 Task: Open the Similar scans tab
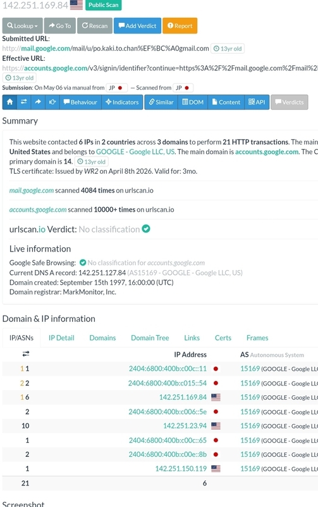161,102
